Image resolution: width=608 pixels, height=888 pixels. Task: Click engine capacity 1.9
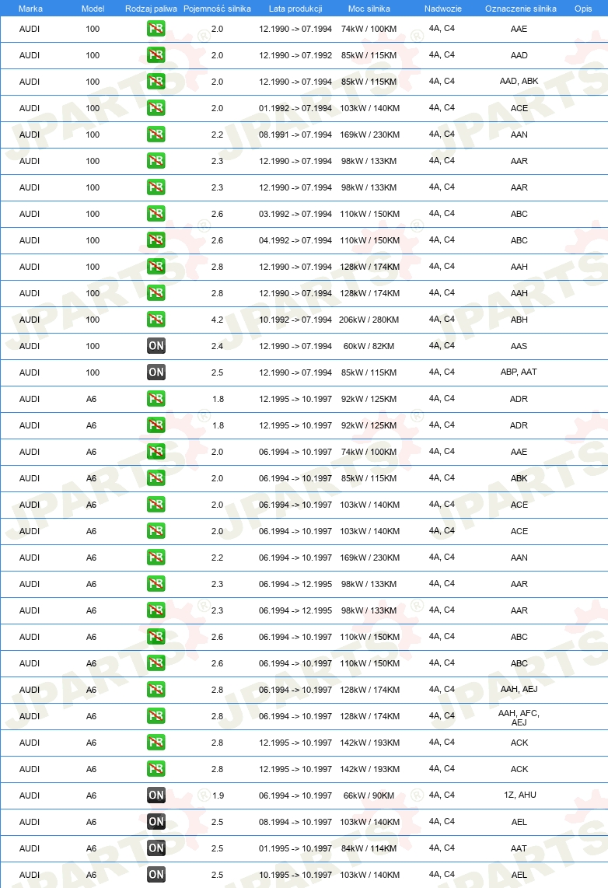tap(218, 795)
